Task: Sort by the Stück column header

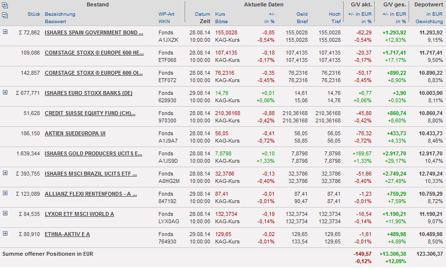Action: click(34, 14)
